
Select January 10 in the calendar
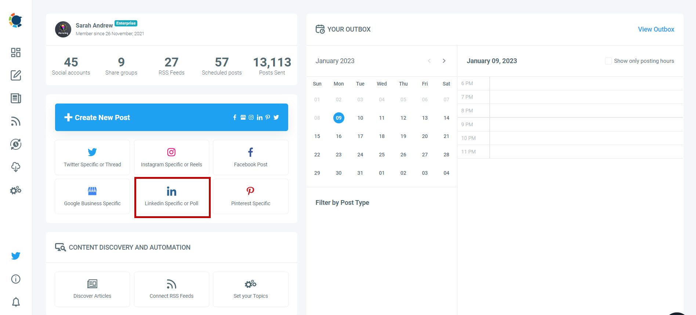click(360, 118)
